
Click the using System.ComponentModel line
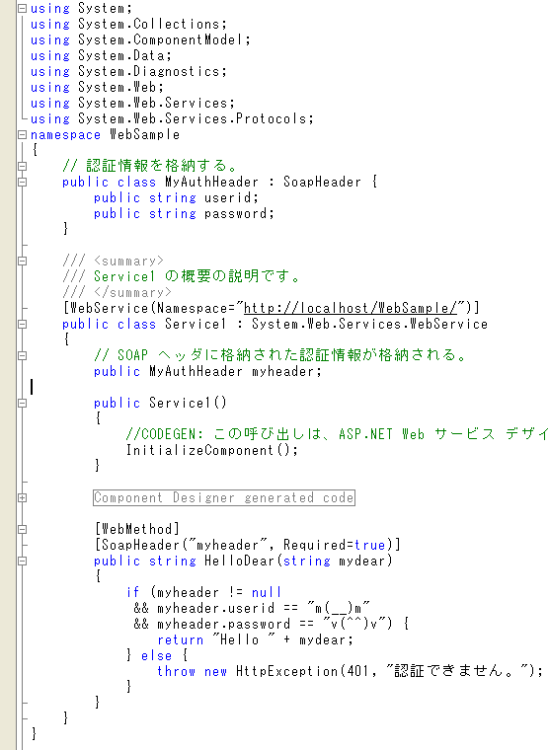tap(141, 39)
